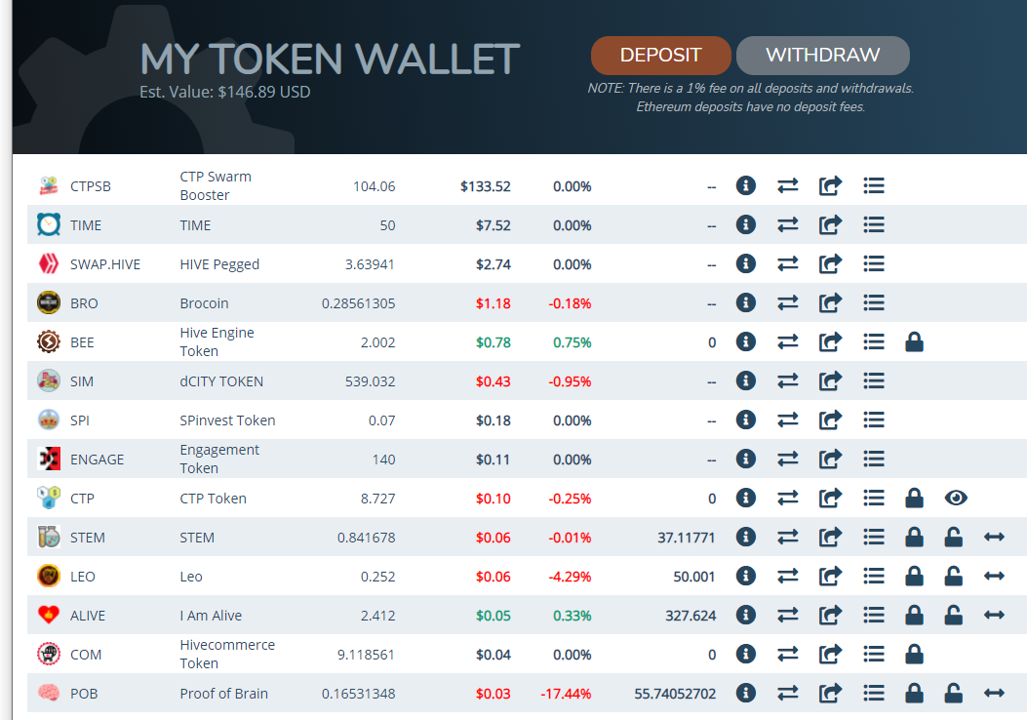Click send icon in ENGAGE row
The width and height of the screenshot is (1027, 720).
pyautogui.click(x=830, y=459)
